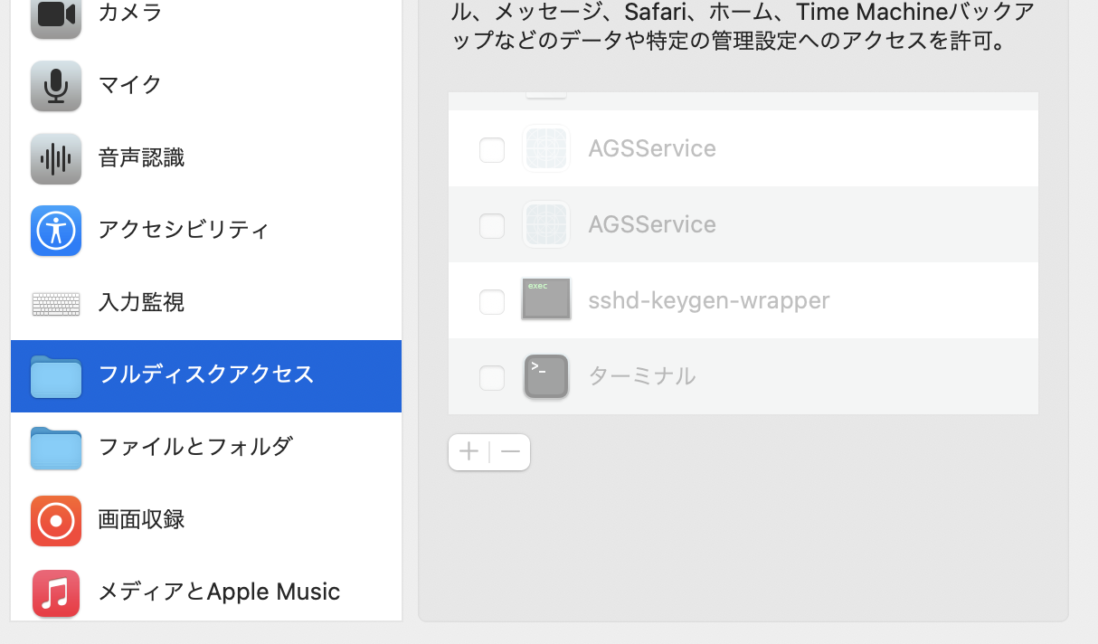1098x644 pixels.
Task: Open the Media & Apple Music icon
Action: pyautogui.click(x=56, y=593)
